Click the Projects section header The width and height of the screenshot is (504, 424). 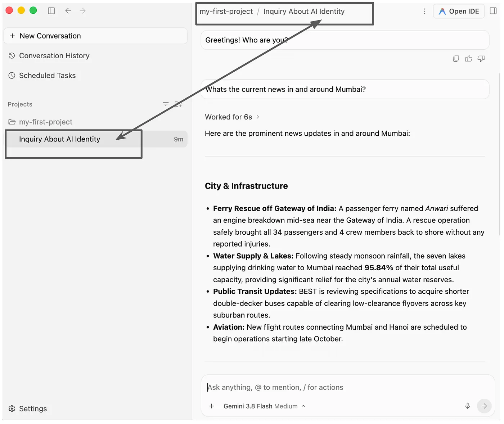coord(20,104)
